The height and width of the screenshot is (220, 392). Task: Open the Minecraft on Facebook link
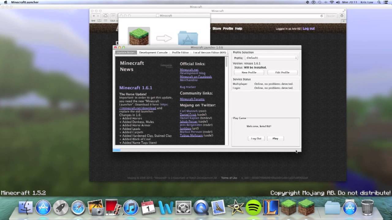pos(196,77)
